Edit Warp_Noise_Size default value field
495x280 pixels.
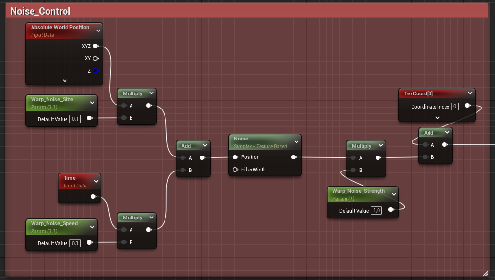click(75, 119)
